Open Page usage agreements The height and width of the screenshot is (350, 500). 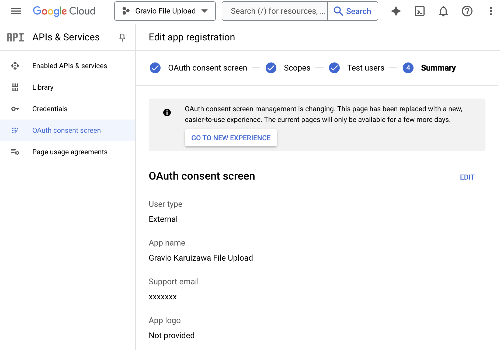tap(68, 152)
